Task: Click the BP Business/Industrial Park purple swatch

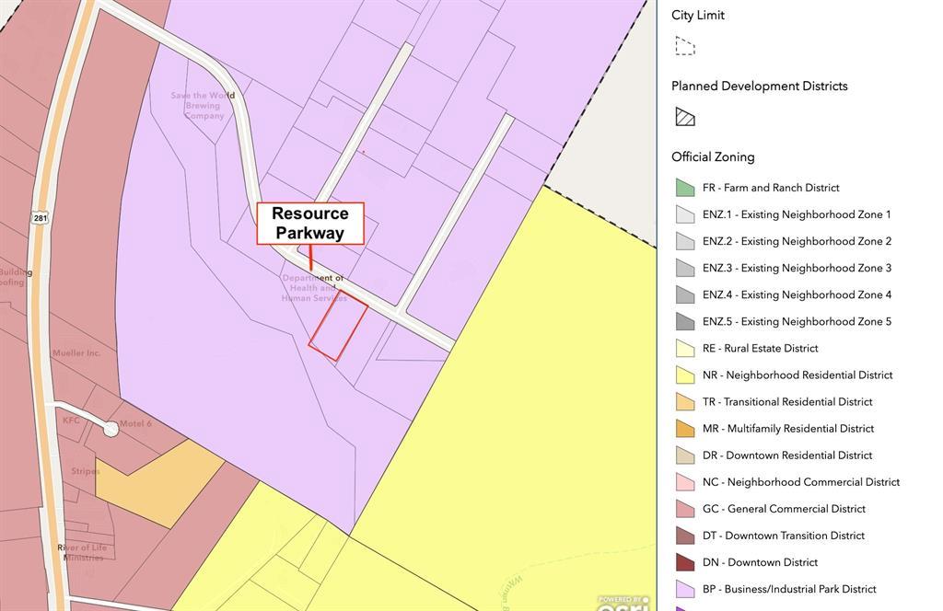Action: pos(684,589)
